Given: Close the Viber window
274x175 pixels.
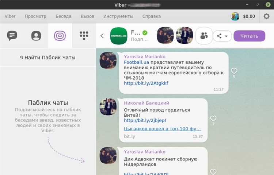Looking at the screenshot, I should [268, 4].
